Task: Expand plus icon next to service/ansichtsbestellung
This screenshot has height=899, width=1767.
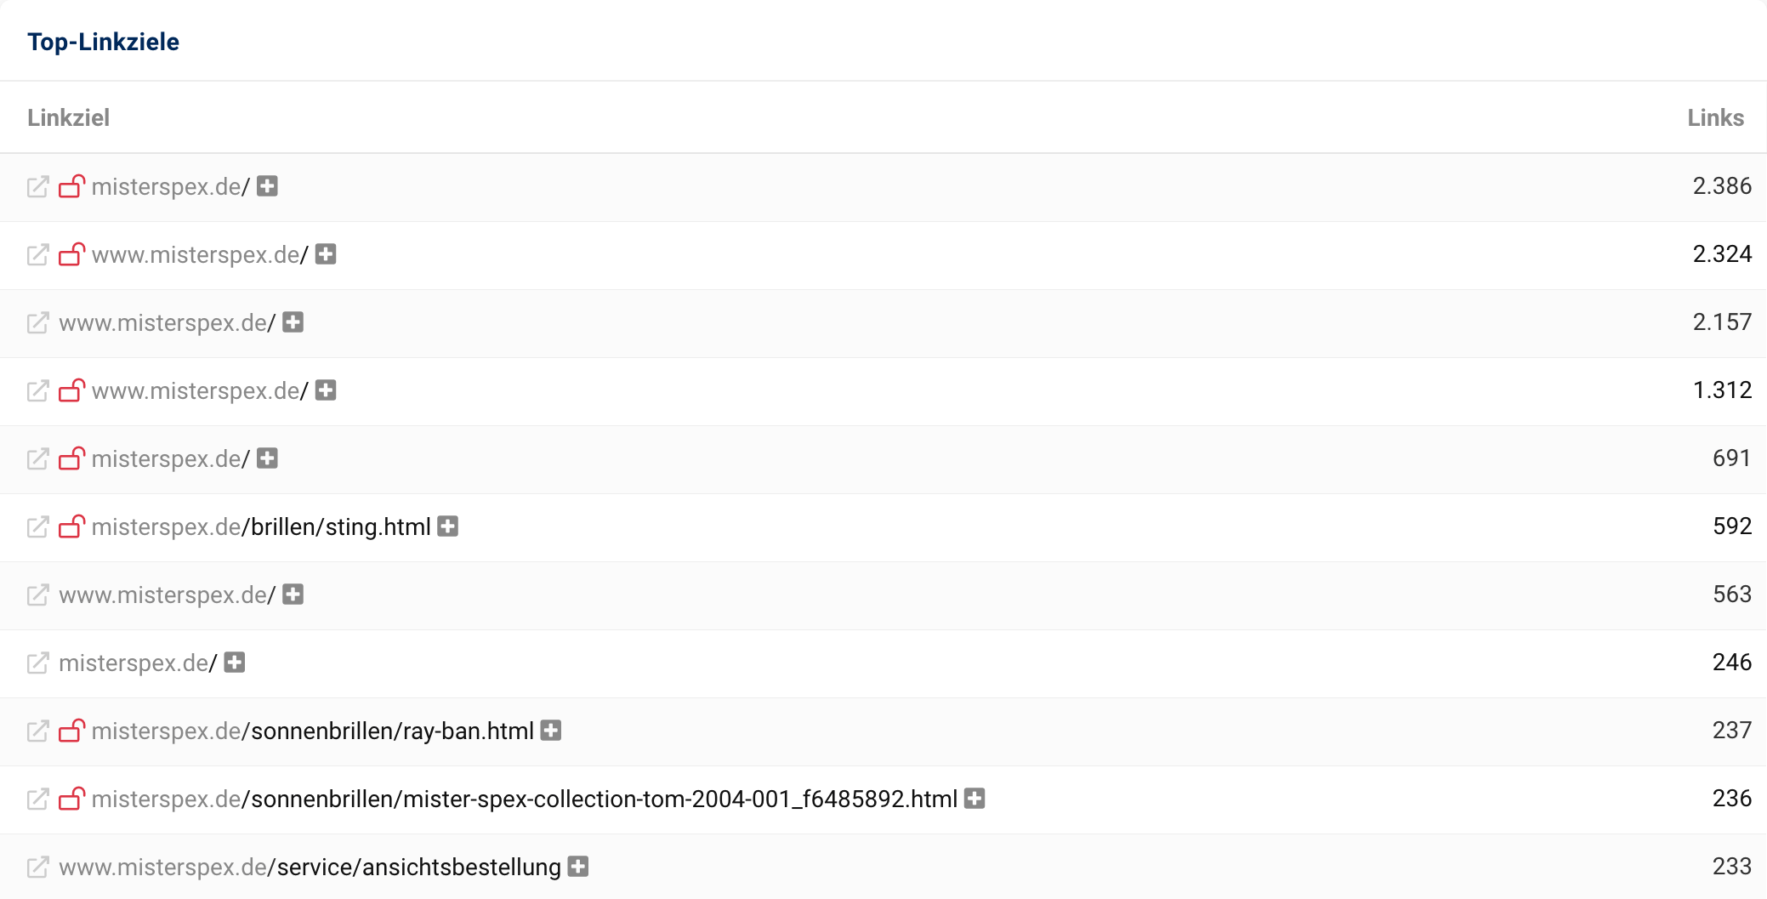Action: pos(578,867)
